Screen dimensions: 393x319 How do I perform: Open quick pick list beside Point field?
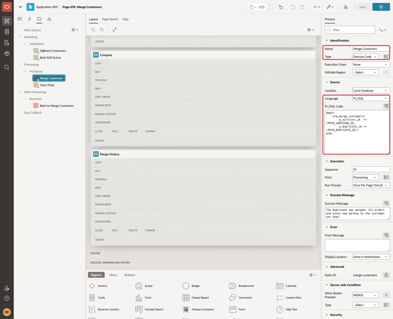click(386, 177)
